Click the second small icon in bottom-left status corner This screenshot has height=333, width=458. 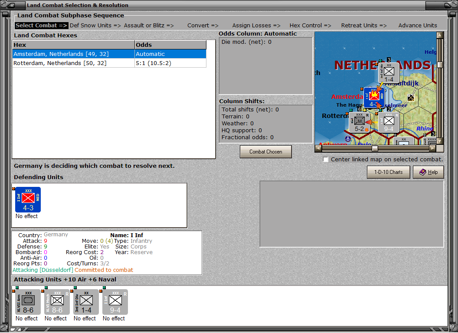coord(19,330)
